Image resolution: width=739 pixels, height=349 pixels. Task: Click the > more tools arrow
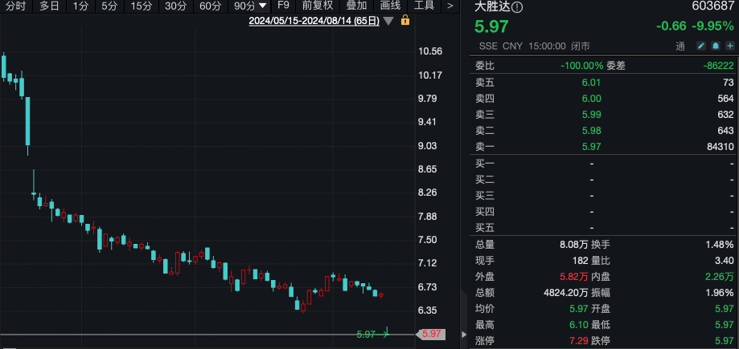[x=450, y=6]
